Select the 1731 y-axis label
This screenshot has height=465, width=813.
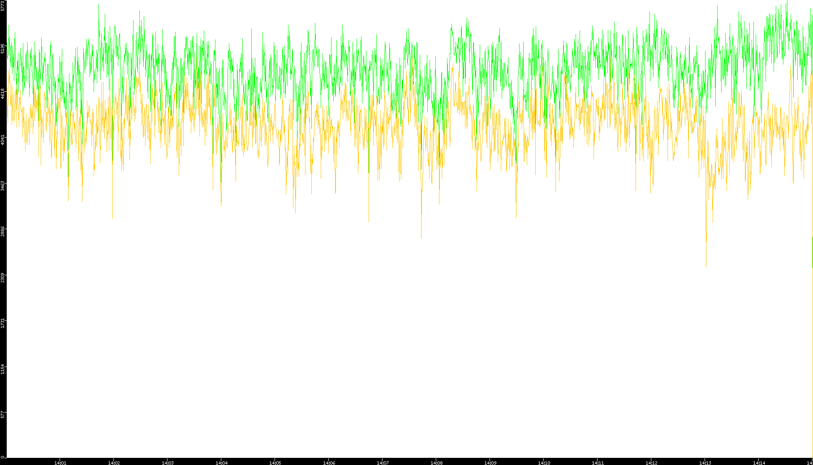click(3, 323)
